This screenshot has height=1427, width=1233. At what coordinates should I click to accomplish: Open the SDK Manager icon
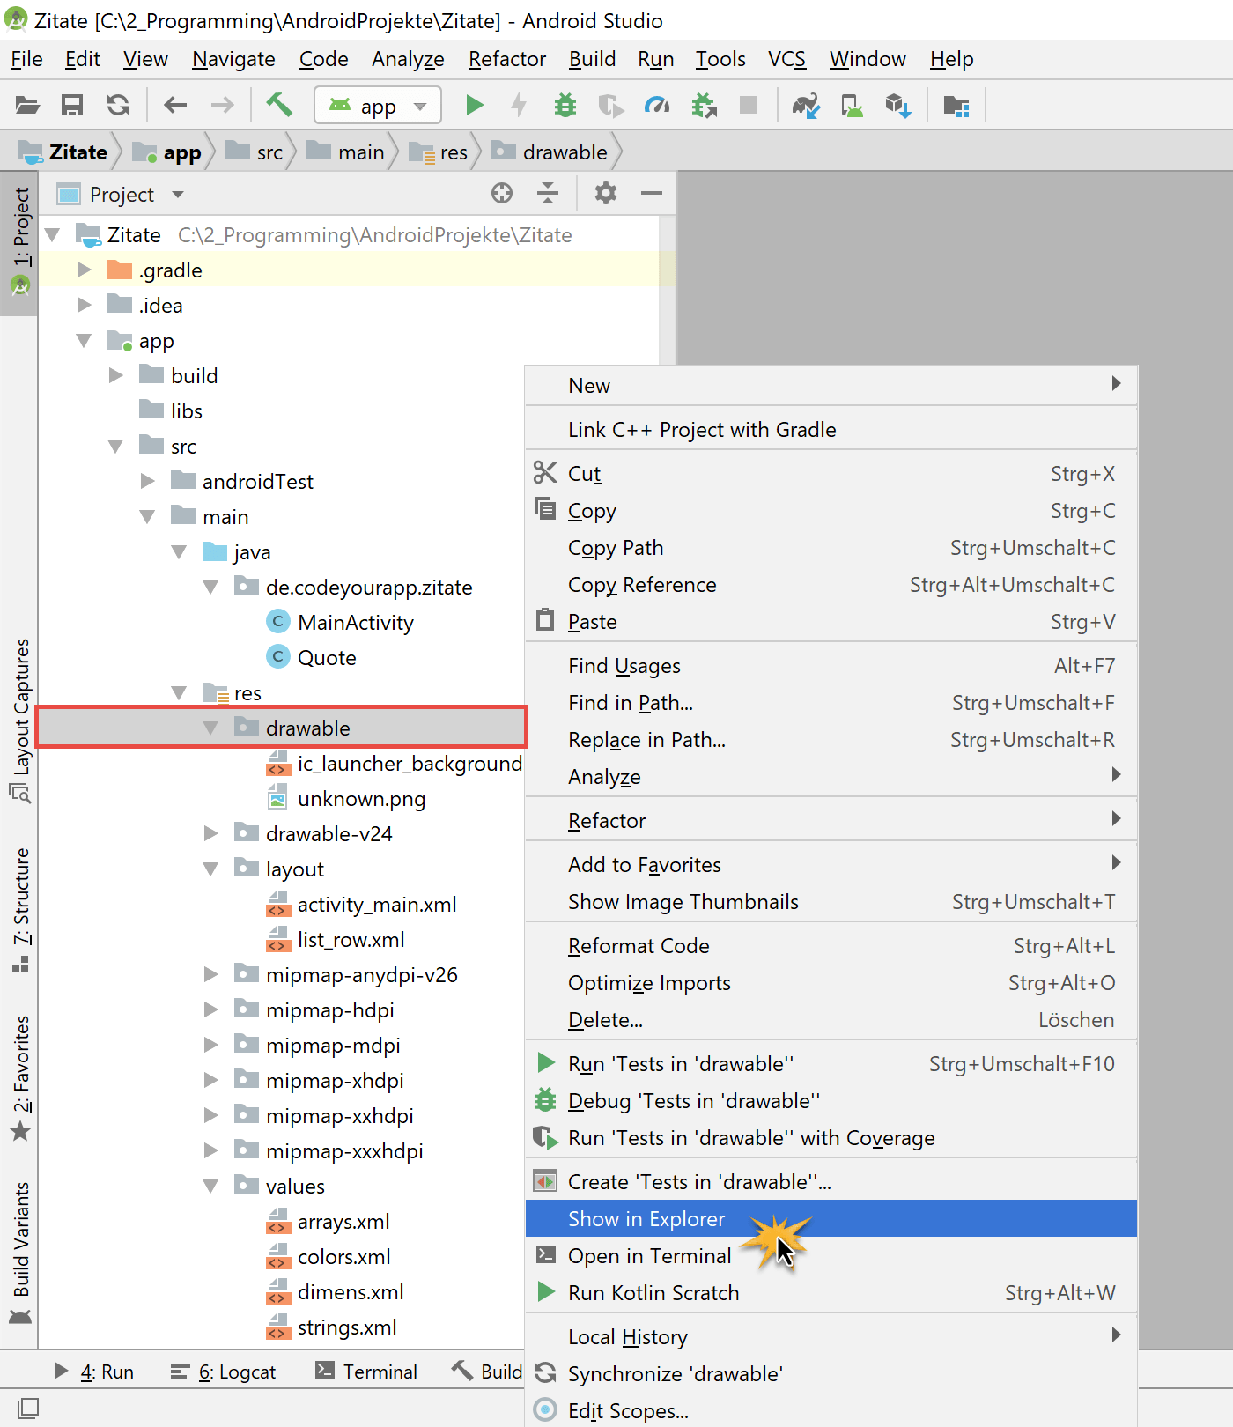click(x=898, y=106)
